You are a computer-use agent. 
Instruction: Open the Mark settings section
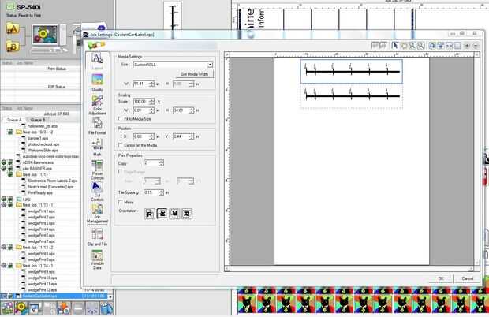[97, 147]
